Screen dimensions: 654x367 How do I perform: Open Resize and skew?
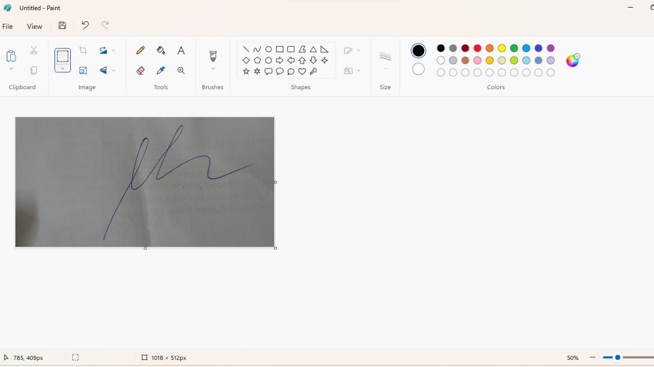click(x=83, y=70)
